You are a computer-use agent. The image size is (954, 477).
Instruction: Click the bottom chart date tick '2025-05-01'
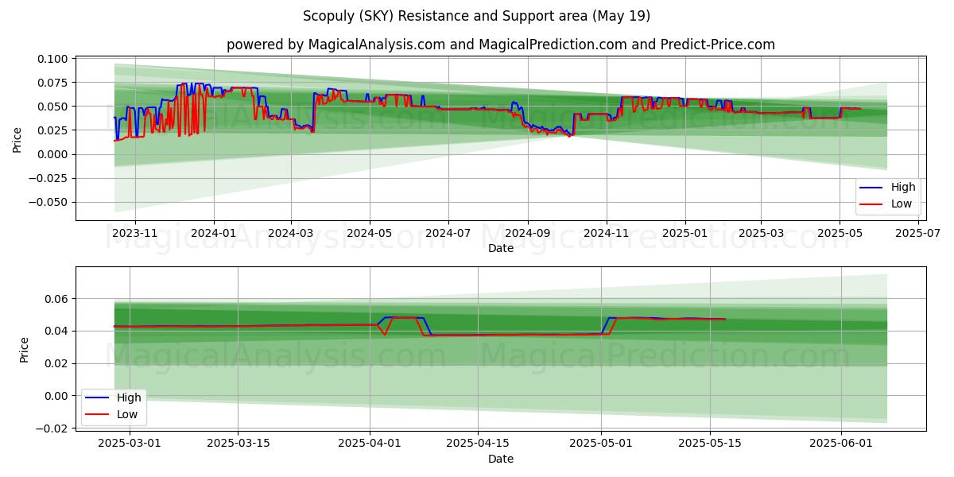601,444
